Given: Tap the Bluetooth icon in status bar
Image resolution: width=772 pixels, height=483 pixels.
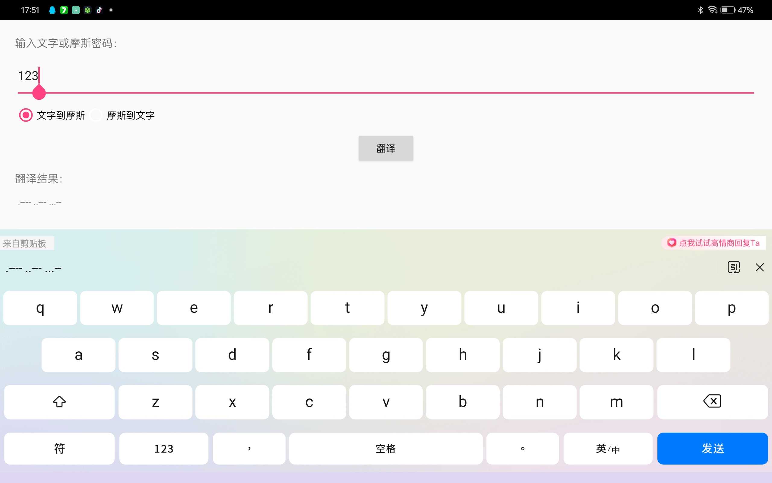Looking at the screenshot, I should [x=700, y=10].
